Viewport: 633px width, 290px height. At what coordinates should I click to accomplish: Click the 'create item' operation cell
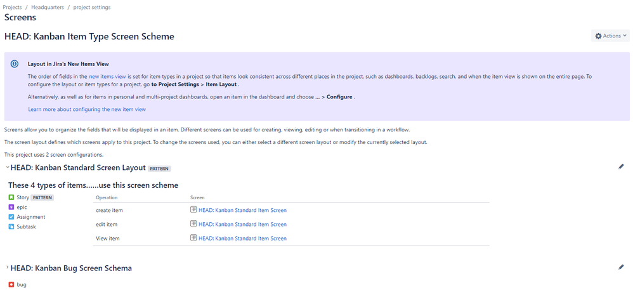pos(109,211)
